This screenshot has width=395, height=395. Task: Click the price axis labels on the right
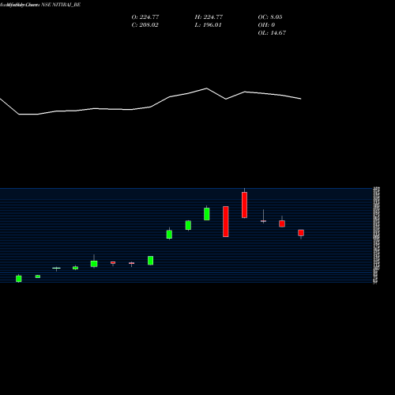point(377,235)
